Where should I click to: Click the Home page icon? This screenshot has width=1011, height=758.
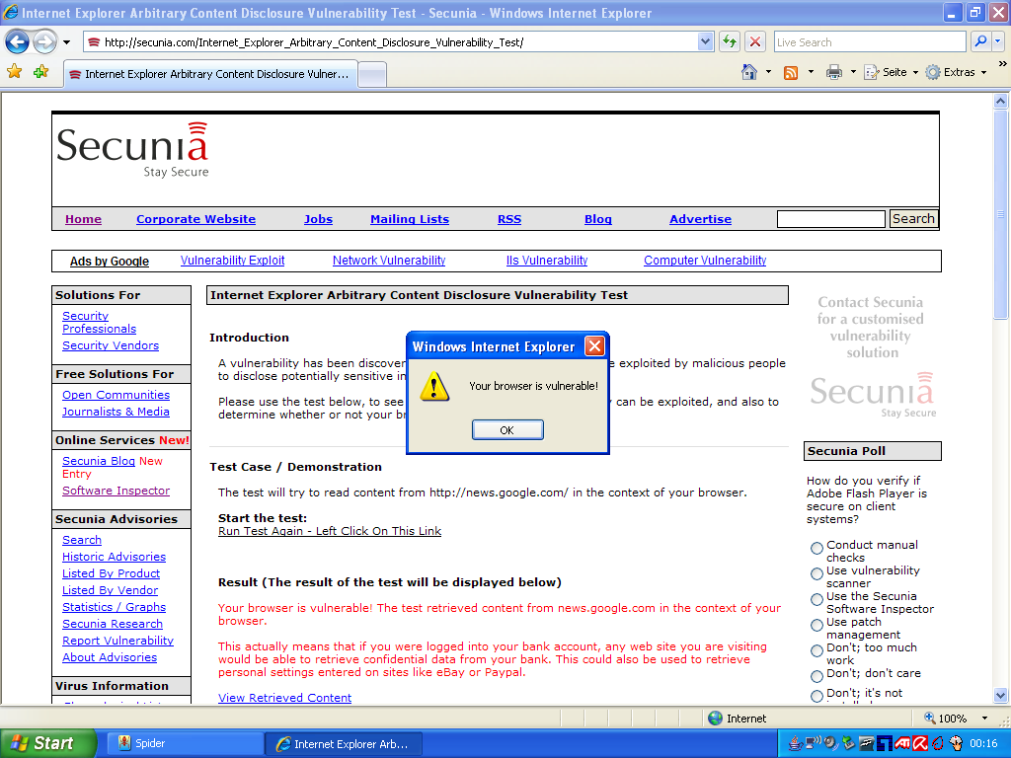point(749,72)
